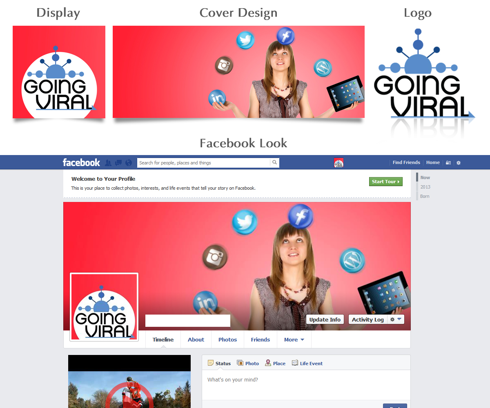Attach a Photo using the composer icon
Viewport: 490px width, 408px height.
tap(241, 363)
